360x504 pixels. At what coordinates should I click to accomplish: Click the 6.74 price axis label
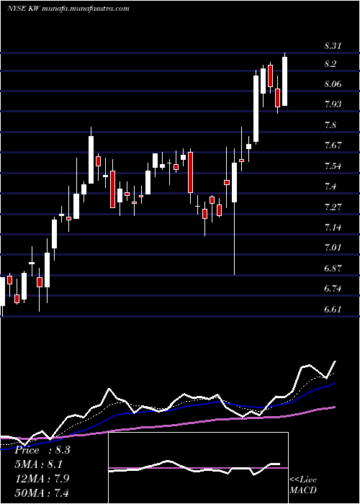333,289
